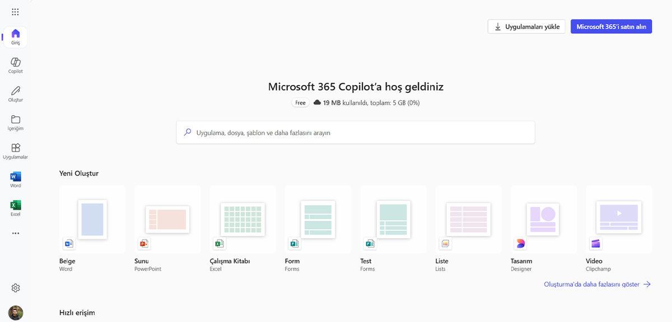Image resolution: width=672 pixels, height=322 pixels.
Task: Open Settings via the gear icon
Action: pyautogui.click(x=15, y=287)
